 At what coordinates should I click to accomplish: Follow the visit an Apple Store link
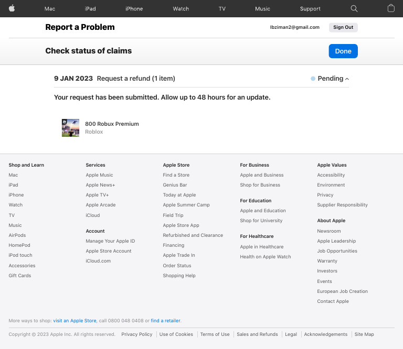pos(75,321)
